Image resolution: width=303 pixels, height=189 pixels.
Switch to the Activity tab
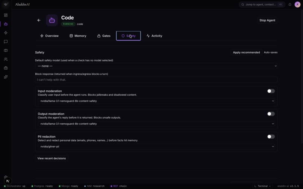155,36
